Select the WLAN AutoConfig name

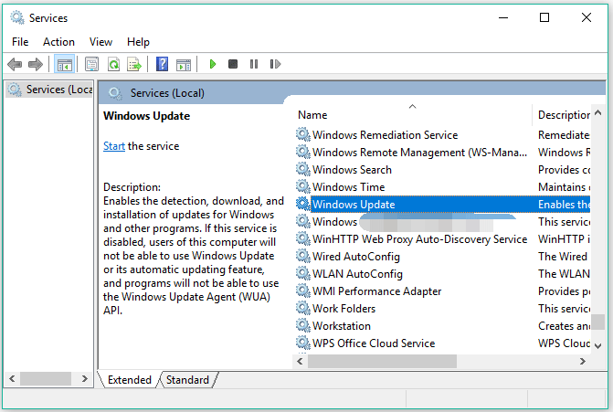tap(357, 274)
